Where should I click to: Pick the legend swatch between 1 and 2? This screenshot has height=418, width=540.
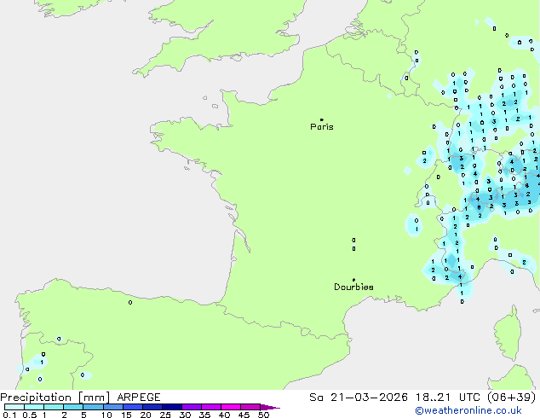[54, 407]
